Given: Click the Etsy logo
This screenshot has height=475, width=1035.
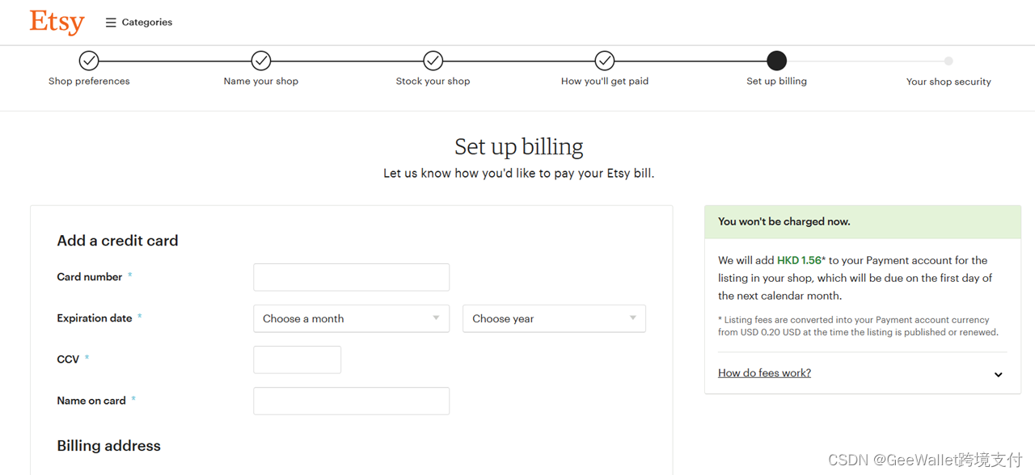Looking at the screenshot, I should pyautogui.click(x=57, y=22).
